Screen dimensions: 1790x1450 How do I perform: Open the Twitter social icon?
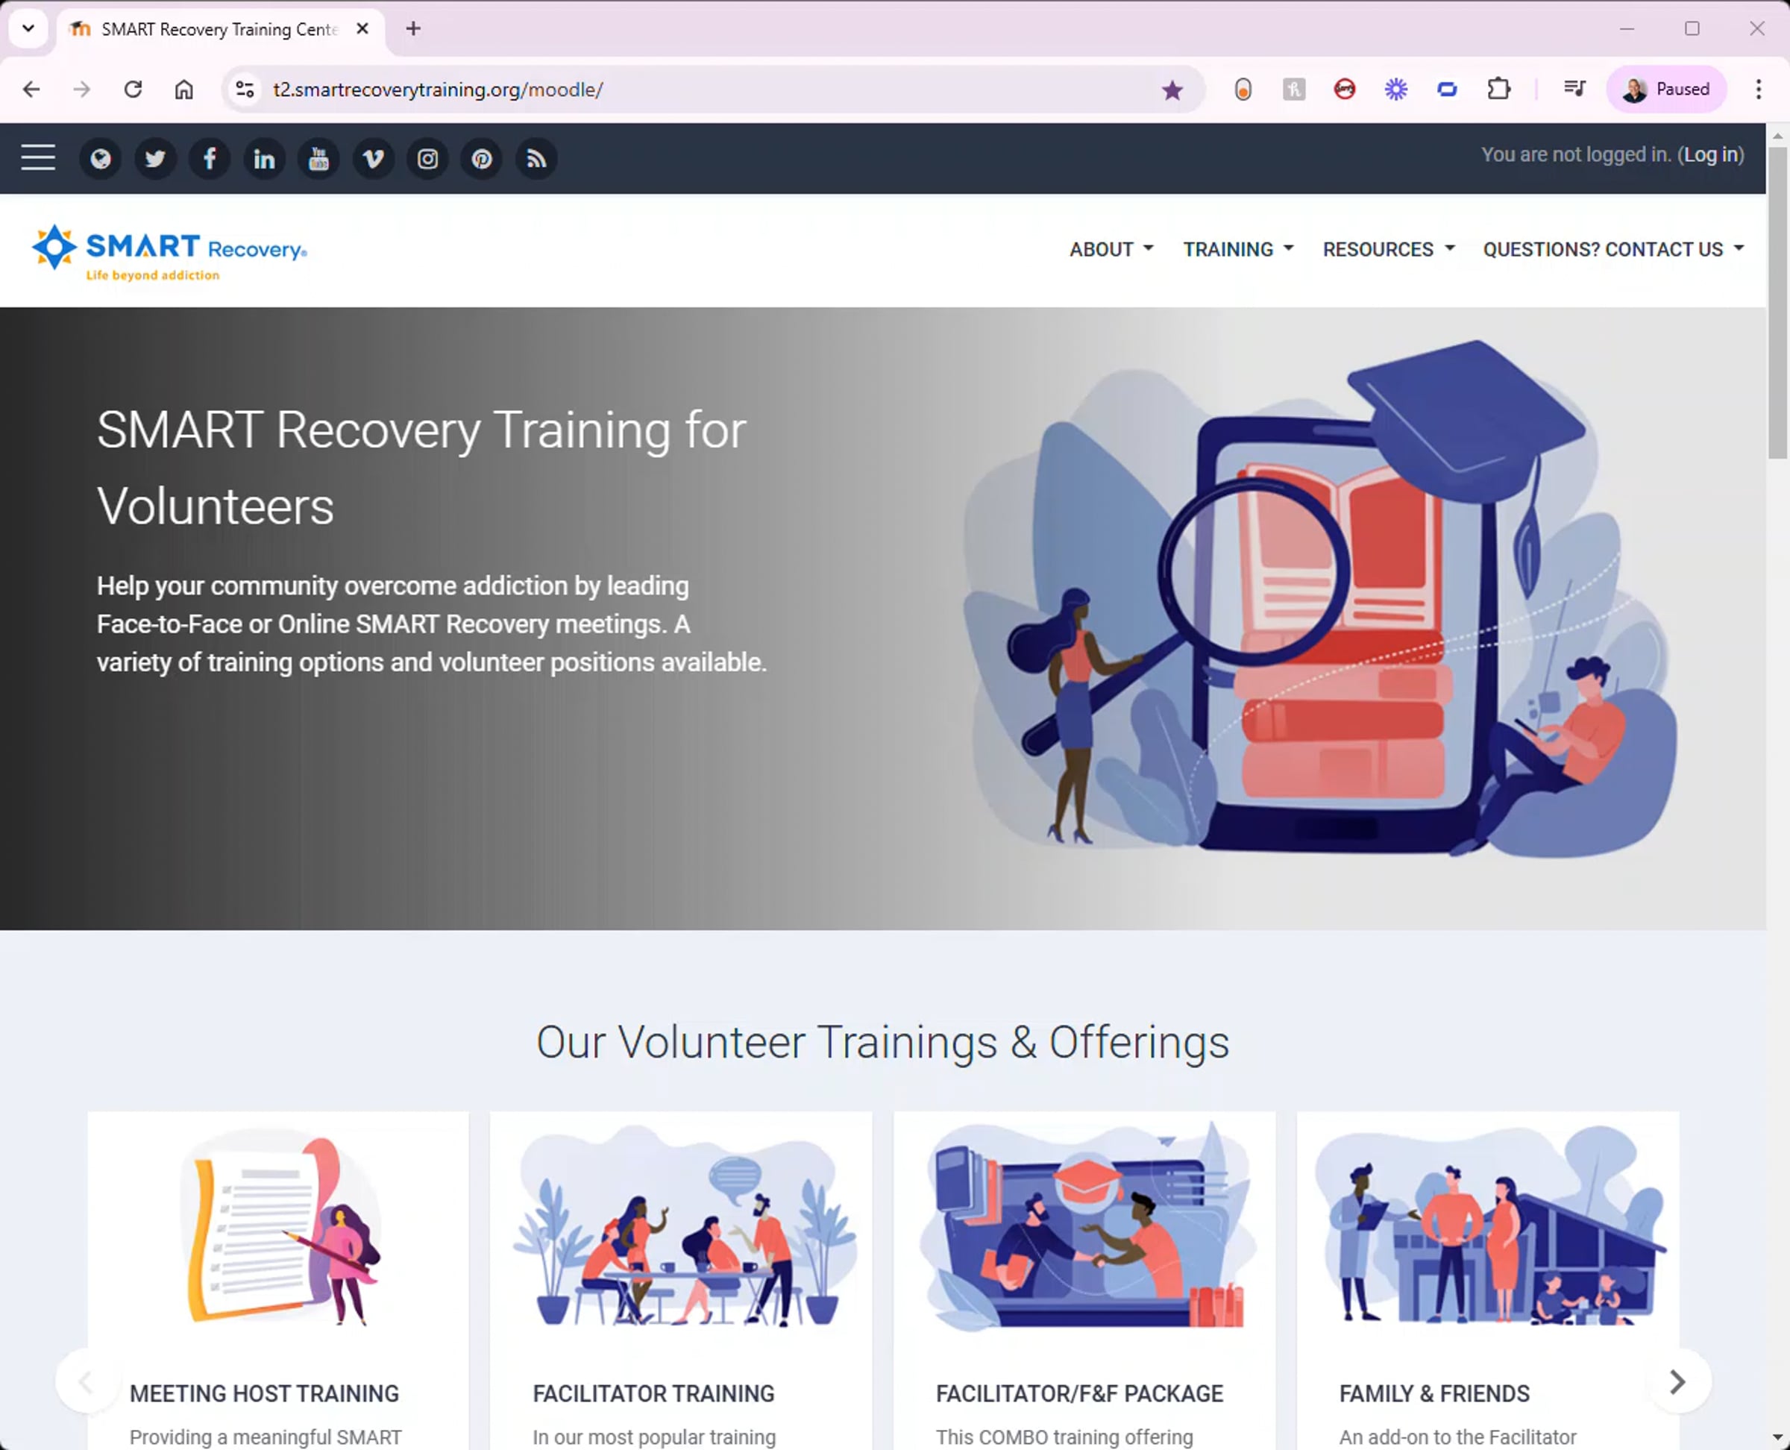(154, 159)
